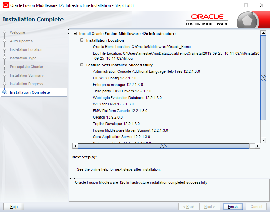Select Fusion Middleware Maven Support row
The height and width of the screenshot is (212, 270).
(x=130, y=130)
